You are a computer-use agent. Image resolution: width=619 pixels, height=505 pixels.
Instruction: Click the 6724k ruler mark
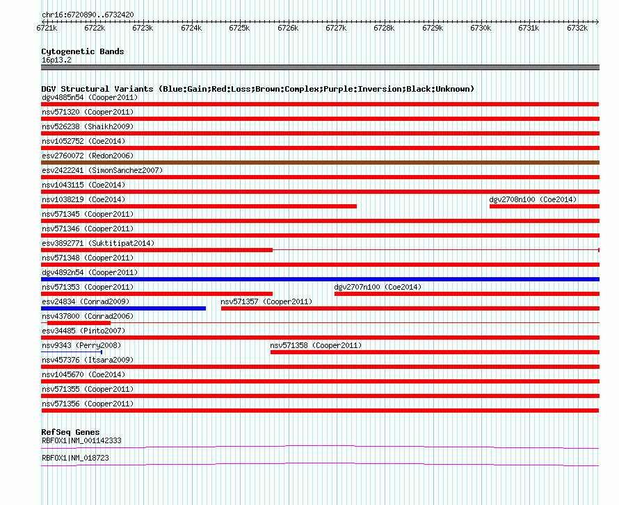191,28
